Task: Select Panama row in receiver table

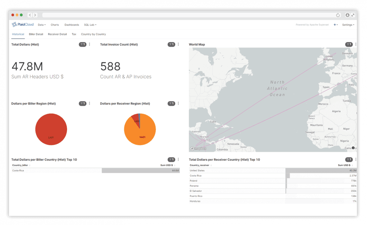Action: tap(273, 186)
